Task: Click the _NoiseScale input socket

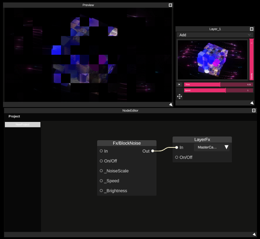Action: point(101,171)
